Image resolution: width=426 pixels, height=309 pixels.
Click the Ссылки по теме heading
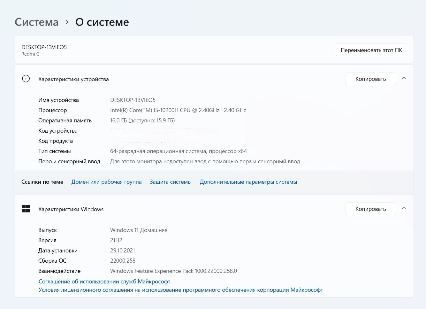42,182
